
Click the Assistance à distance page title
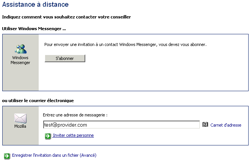pos(35,5)
